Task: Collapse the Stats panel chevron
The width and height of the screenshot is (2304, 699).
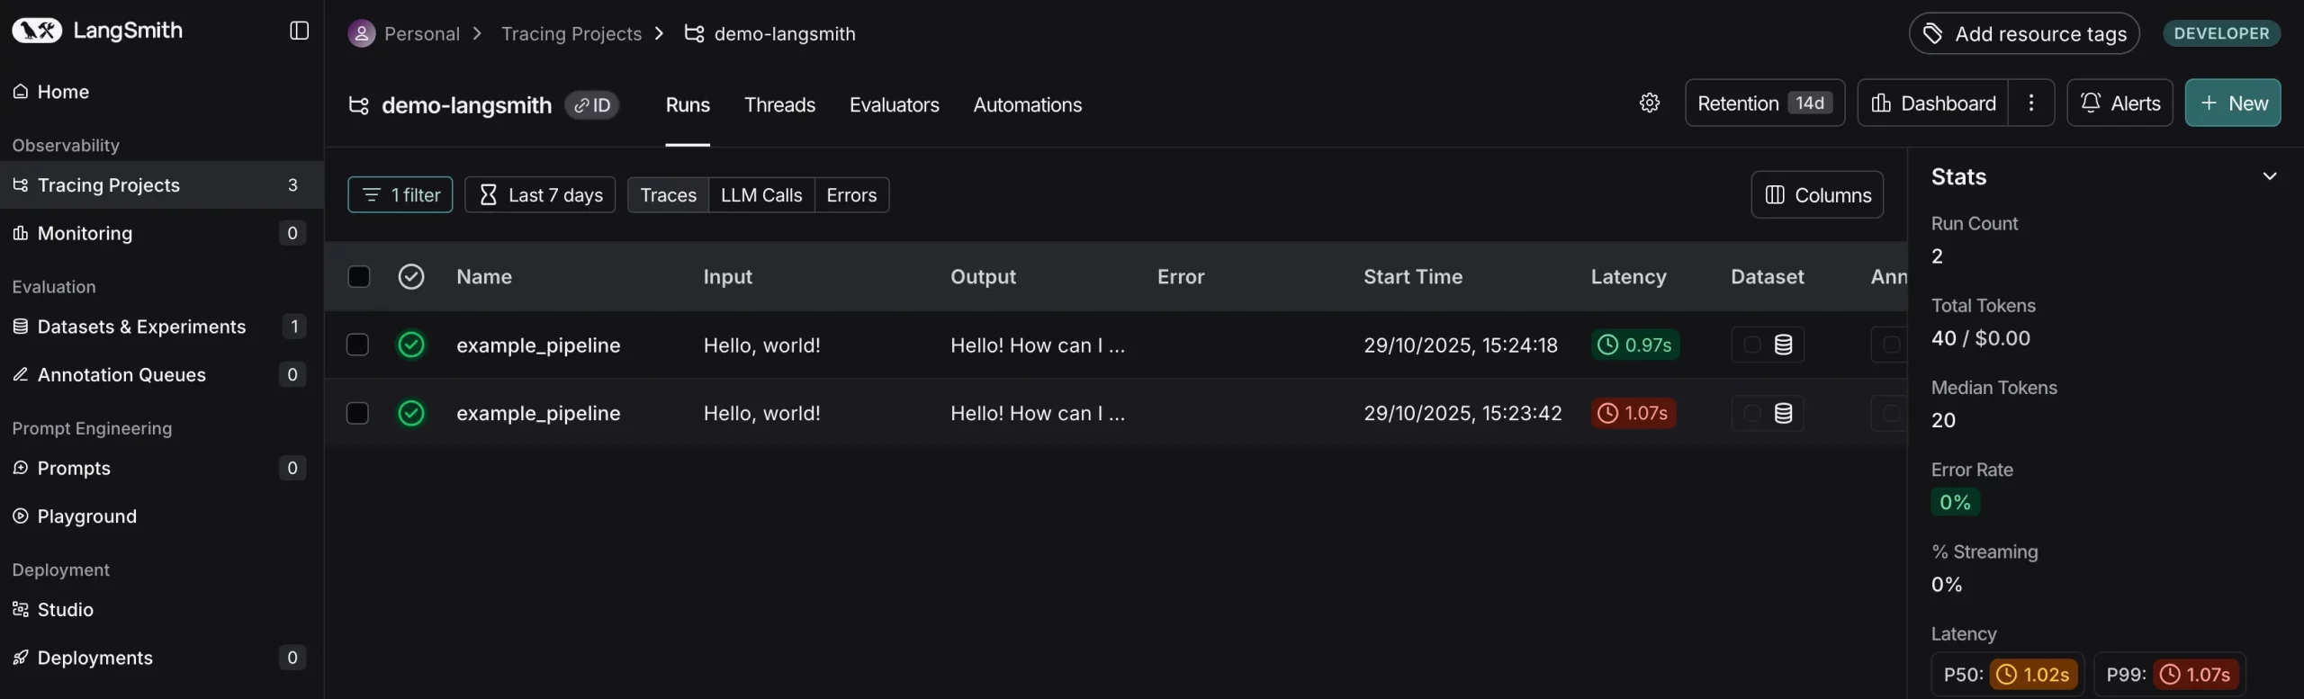Action: point(2269,176)
